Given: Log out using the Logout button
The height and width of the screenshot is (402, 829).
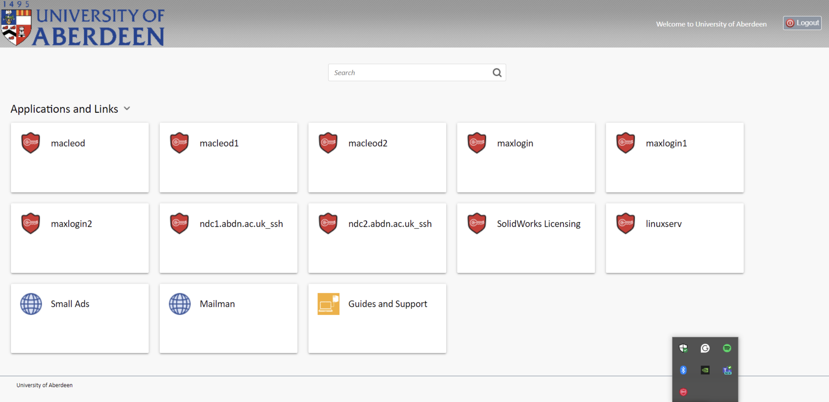Looking at the screenshot, I should [x=802, y=23].
